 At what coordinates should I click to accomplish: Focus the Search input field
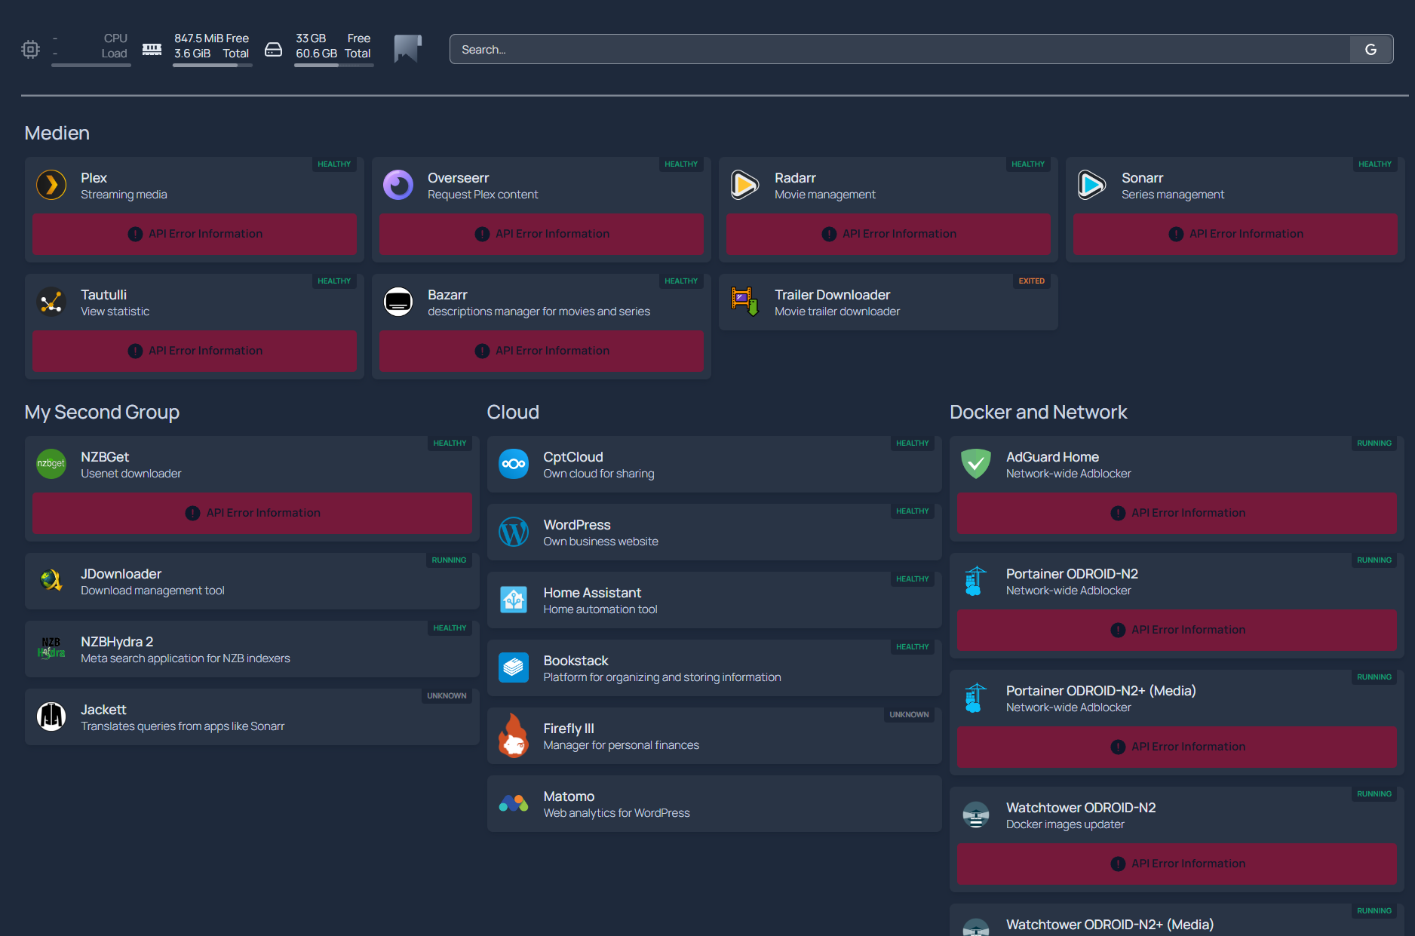click(899, 49)
